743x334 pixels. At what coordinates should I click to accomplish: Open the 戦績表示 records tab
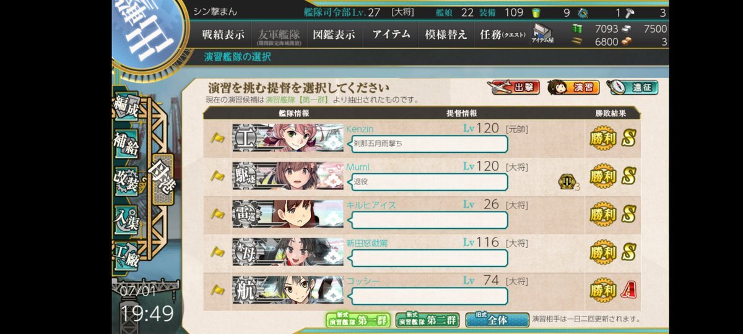pos(224,35)
